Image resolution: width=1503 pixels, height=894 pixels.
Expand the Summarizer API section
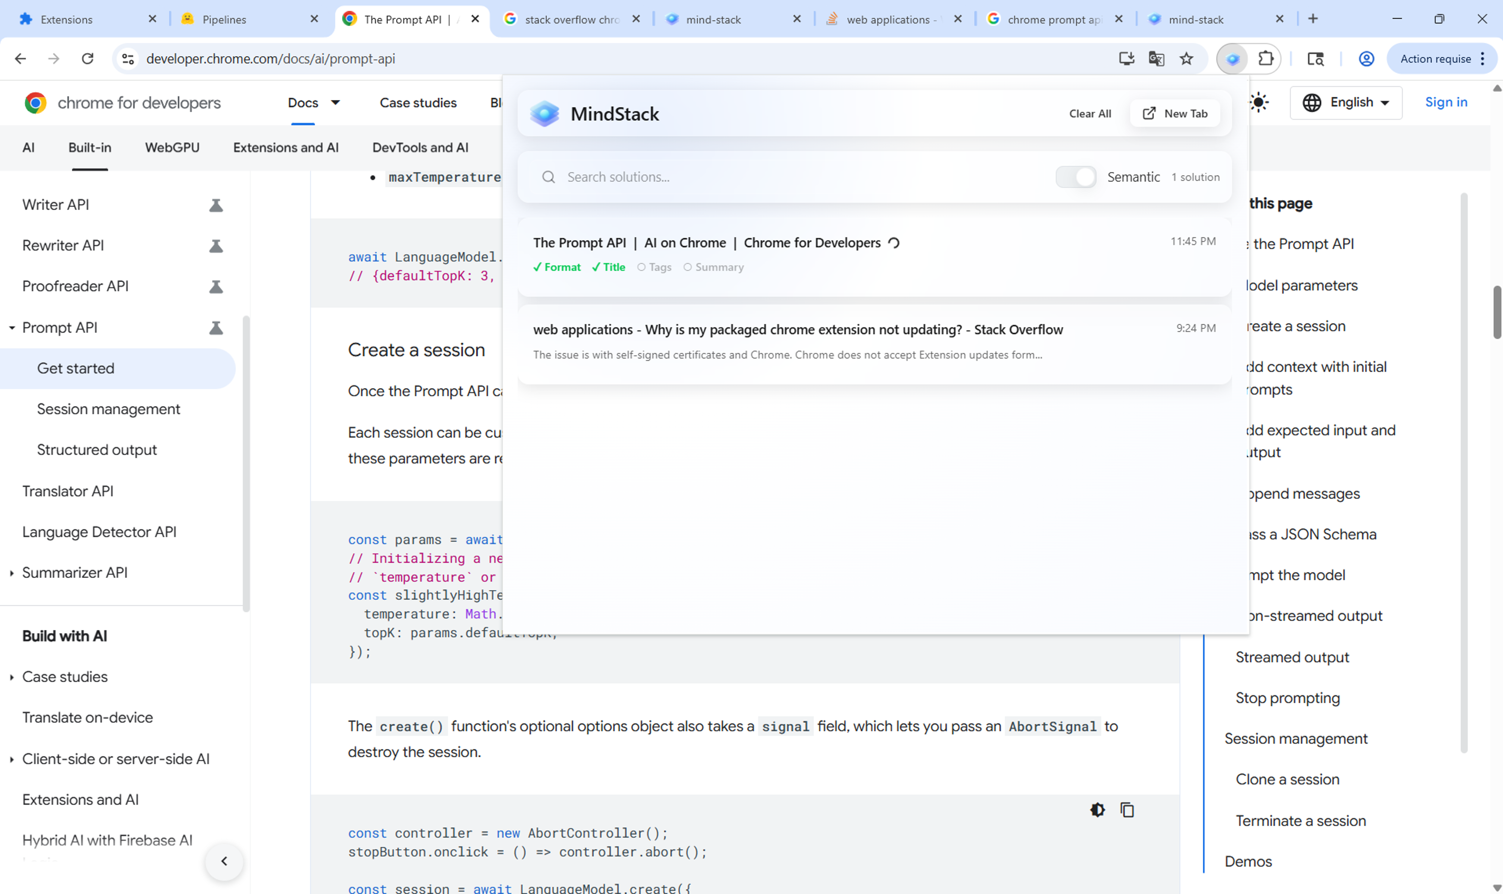[12, 573]
